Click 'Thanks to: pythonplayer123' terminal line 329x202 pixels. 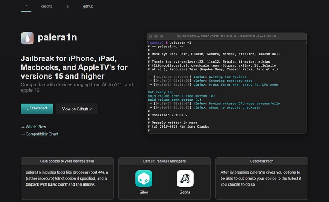coord(209,62)
